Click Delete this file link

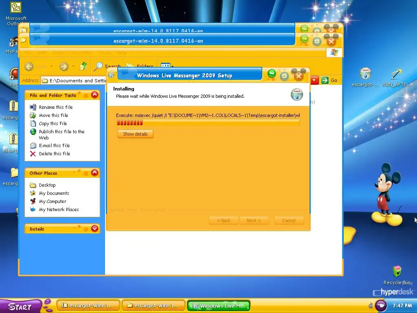click(x=55, y=154)
